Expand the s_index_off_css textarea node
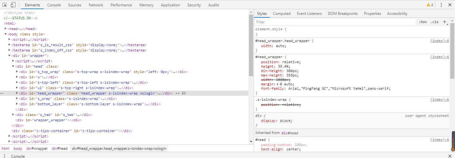The image size is (455, 158). (x=9, y=50)
